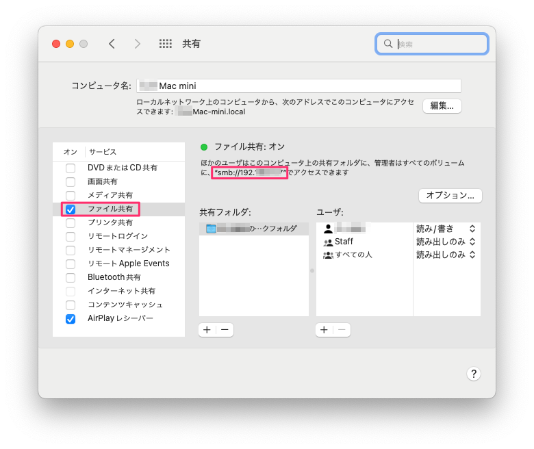
Task: Click the yellow minimize button
Action: [x=70, y=44]
